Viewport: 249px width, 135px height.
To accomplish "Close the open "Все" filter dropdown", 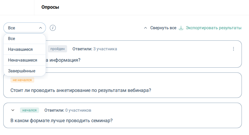I will pos(24,28).
